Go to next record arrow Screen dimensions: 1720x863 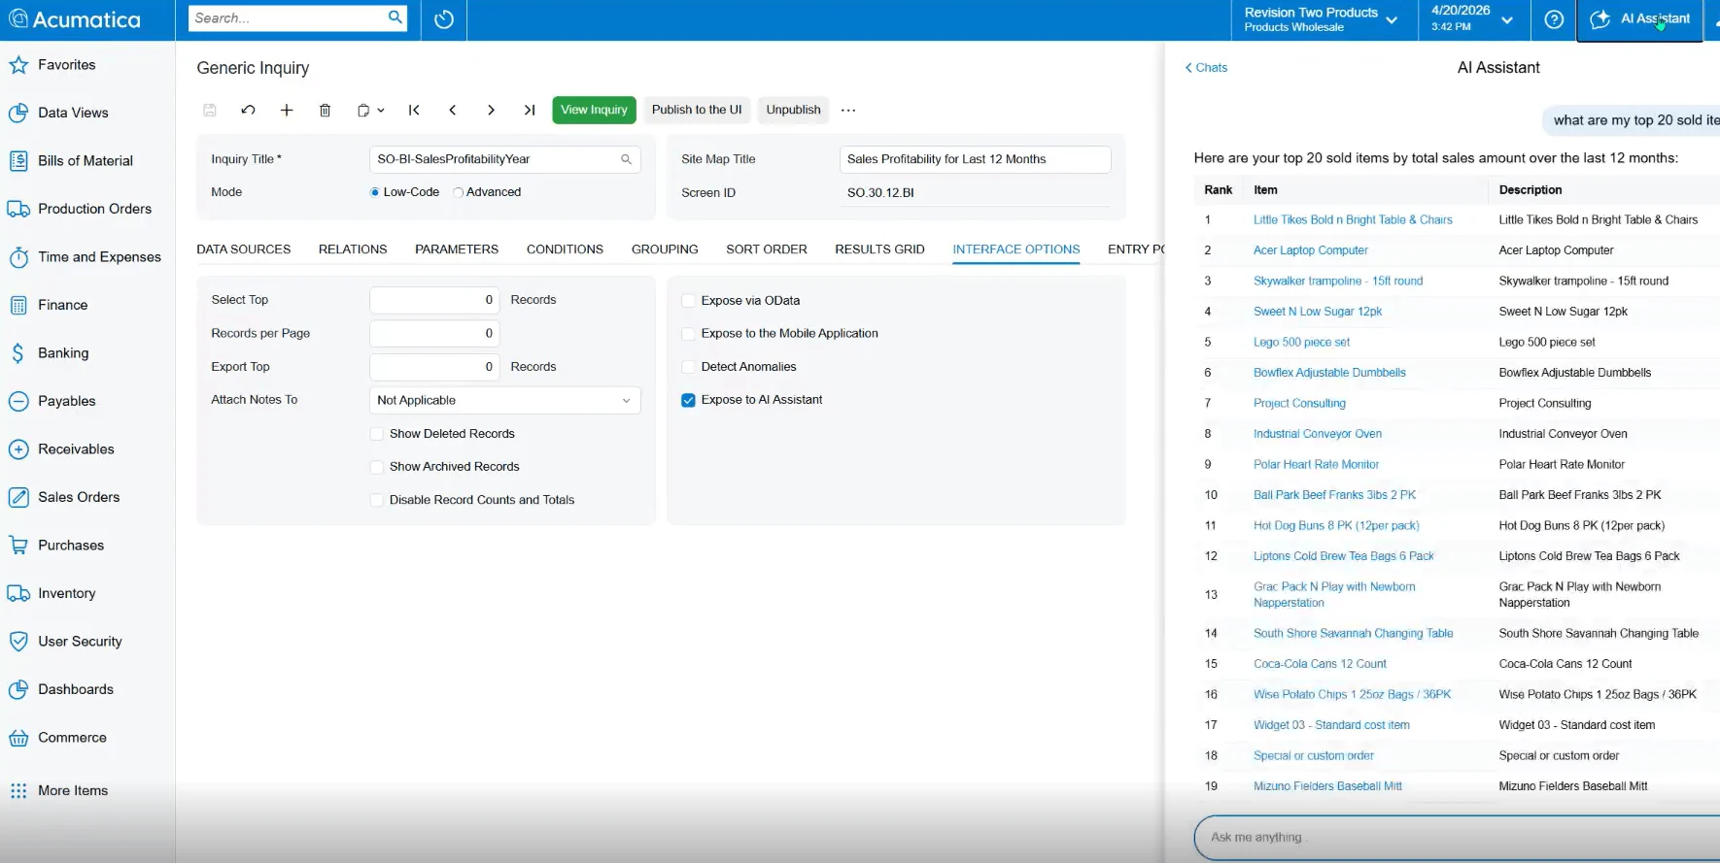coord(491,110)
